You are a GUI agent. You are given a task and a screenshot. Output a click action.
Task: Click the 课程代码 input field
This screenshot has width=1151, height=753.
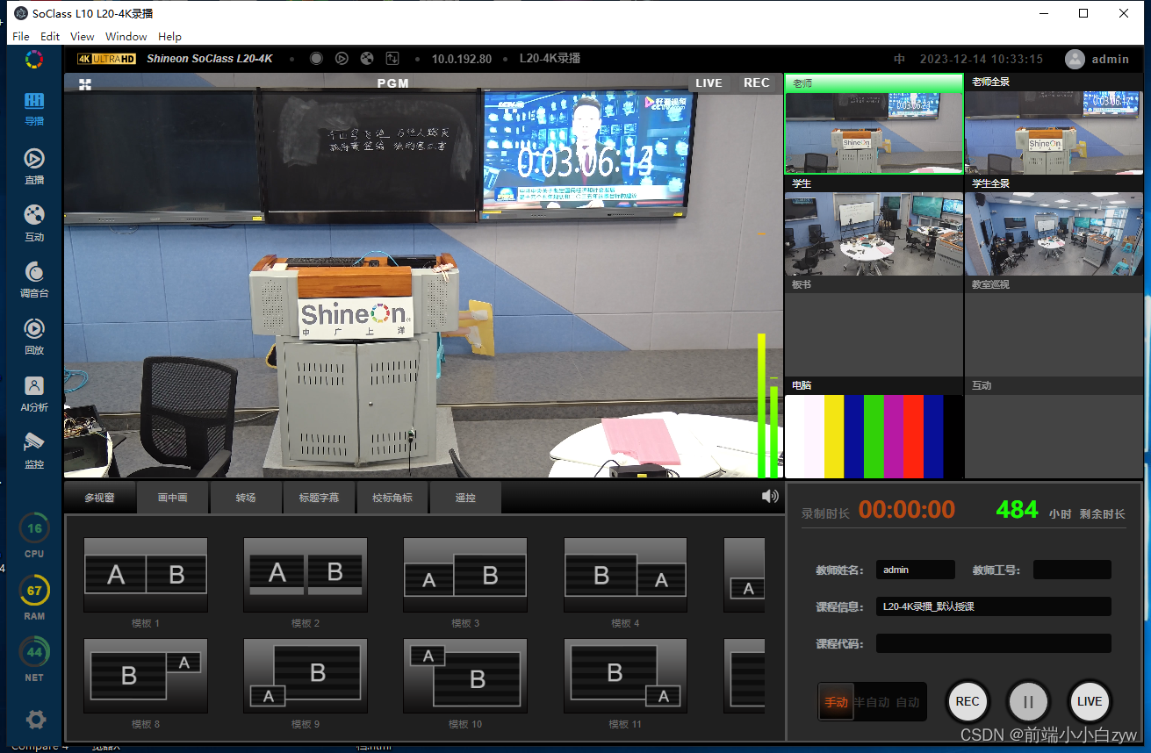[994, 643]
